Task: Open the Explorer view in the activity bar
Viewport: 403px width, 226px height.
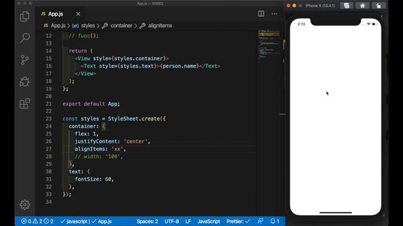Action: click(x=25, y=17)
